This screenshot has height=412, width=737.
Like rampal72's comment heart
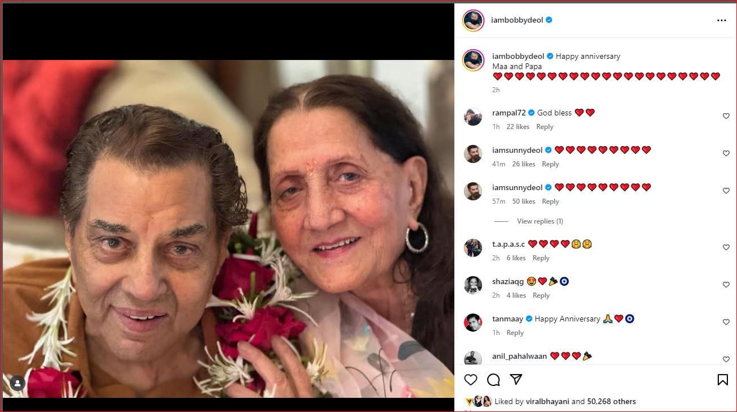point(726,116)
